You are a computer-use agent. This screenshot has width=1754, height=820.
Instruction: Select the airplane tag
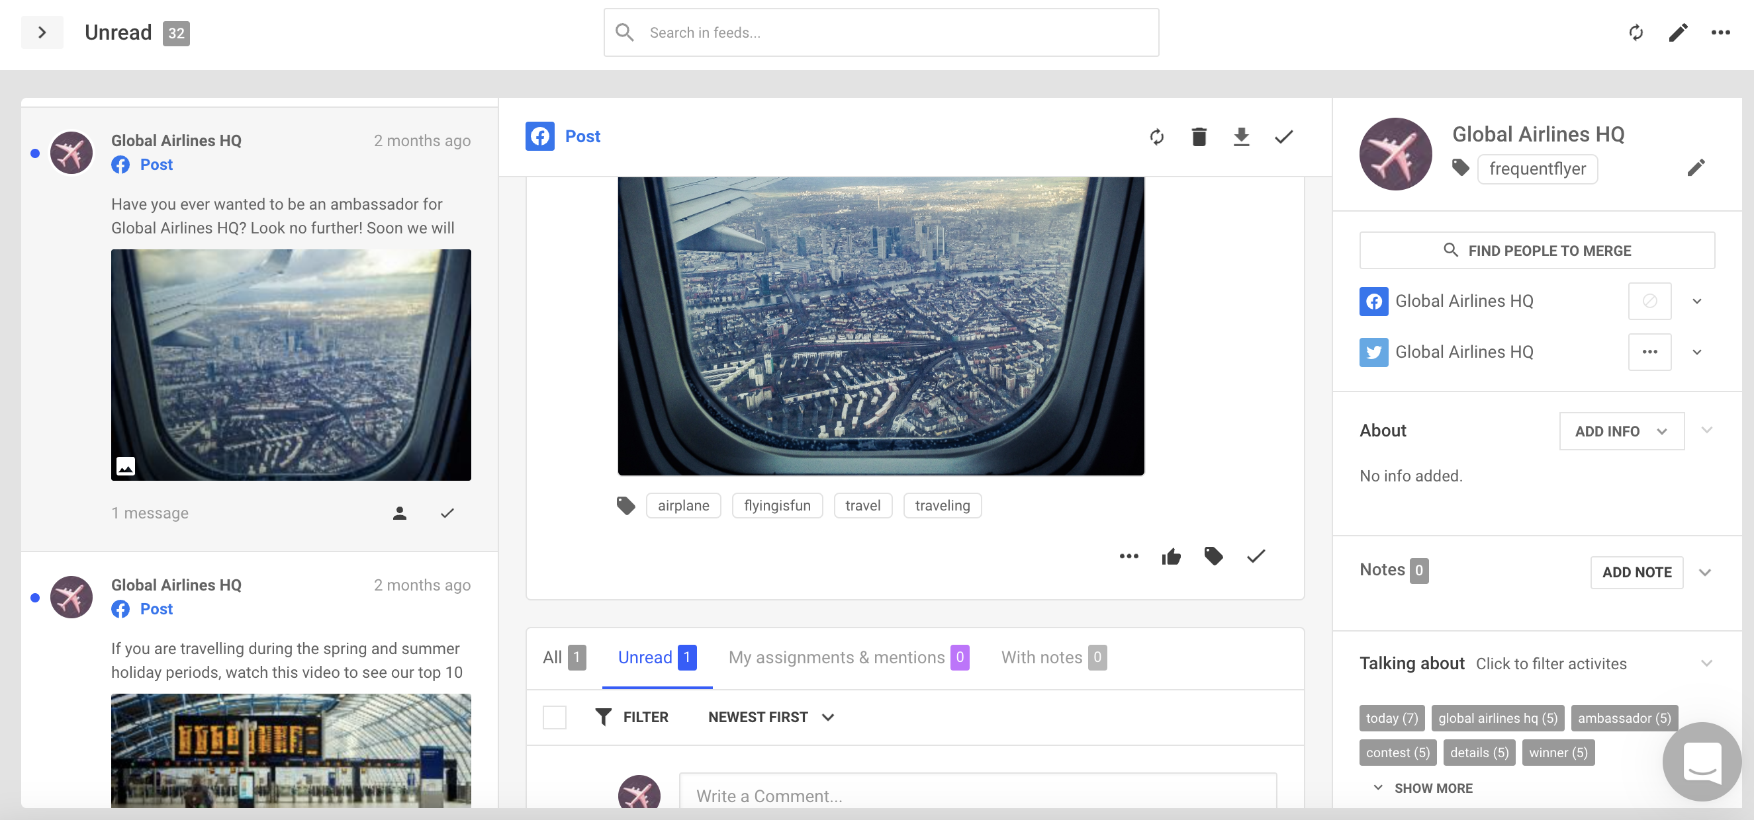(x=683, y=505)
